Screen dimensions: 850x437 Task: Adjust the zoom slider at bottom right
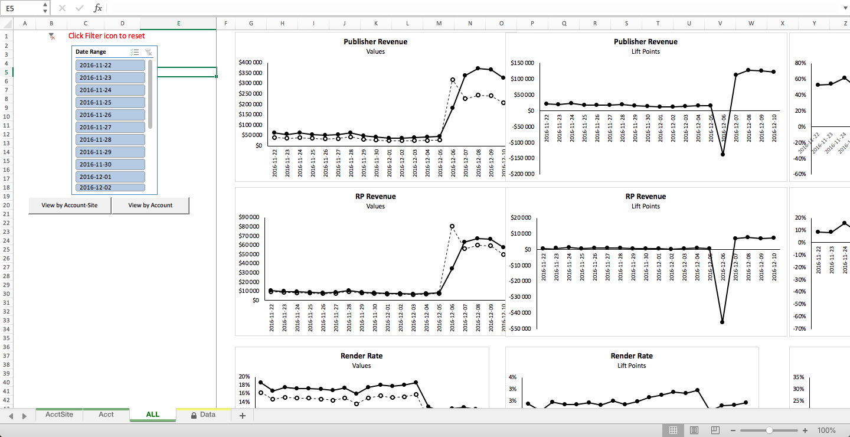[769, 431]
